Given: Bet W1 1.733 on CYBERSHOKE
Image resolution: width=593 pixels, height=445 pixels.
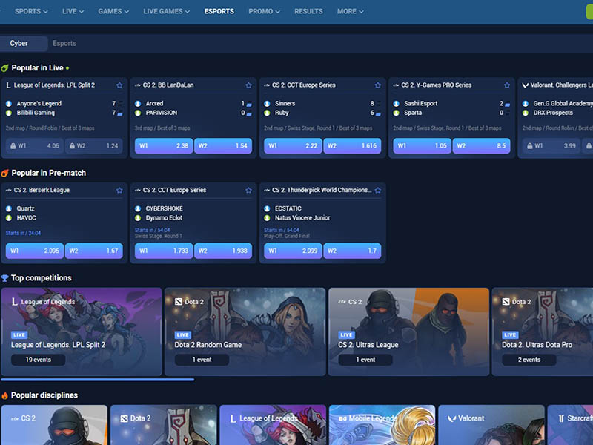Looking at the screenshot, I should pos(163,251).
